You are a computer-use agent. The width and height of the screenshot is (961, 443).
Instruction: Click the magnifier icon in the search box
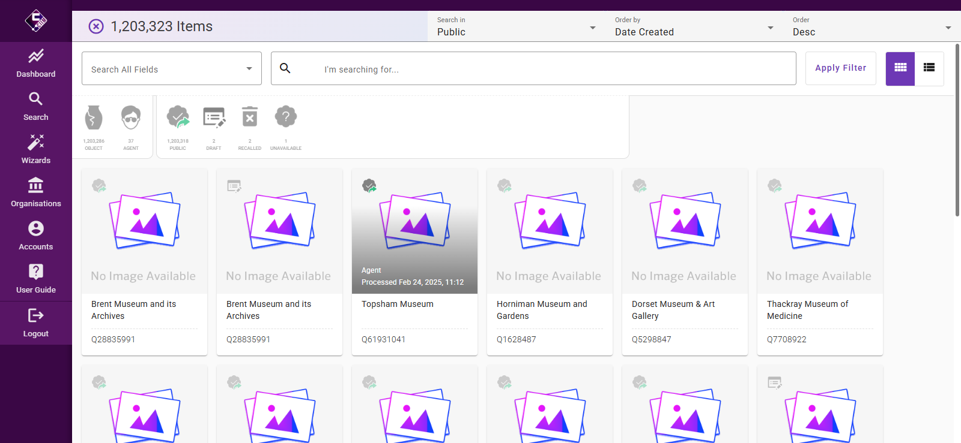coord(285,68)
